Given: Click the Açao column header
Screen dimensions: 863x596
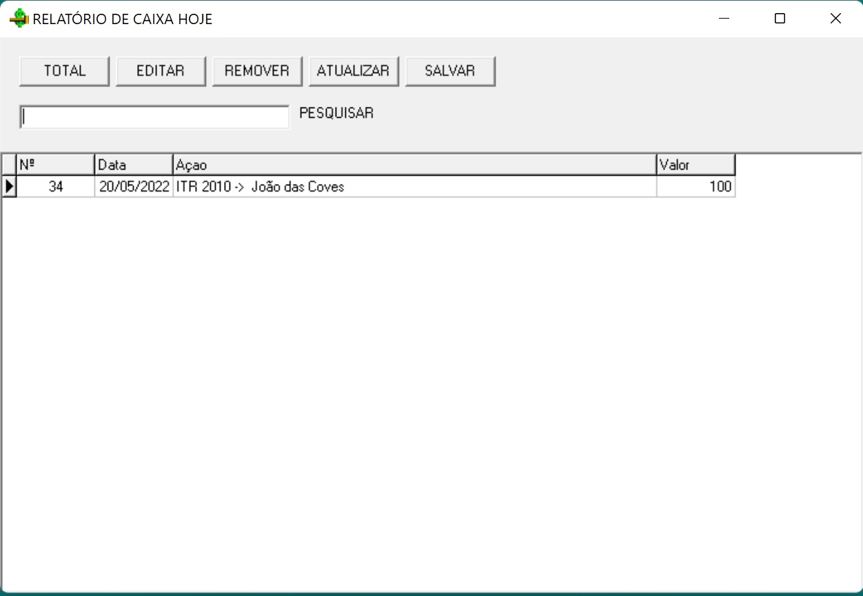Looking at the screenshot, I should [414, 165].
